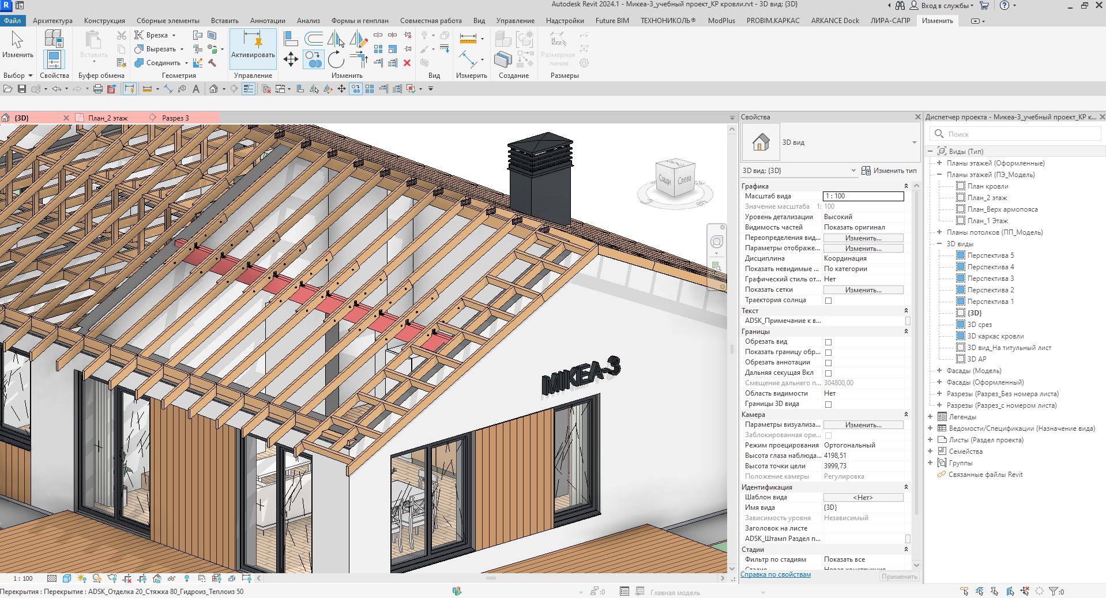The height and width of the screenshot is (598, 1106).
Task: Toggle sun path icon in view bar
Action: point(82,578)
